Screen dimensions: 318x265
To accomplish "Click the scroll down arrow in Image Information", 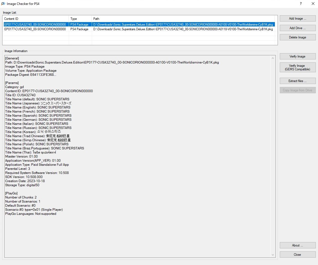I will 273,255.
